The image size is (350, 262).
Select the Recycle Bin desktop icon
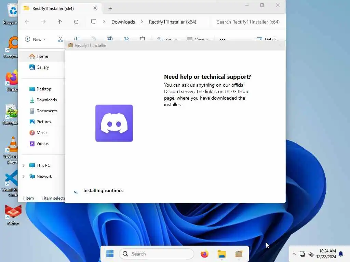(x=10, y=14)
